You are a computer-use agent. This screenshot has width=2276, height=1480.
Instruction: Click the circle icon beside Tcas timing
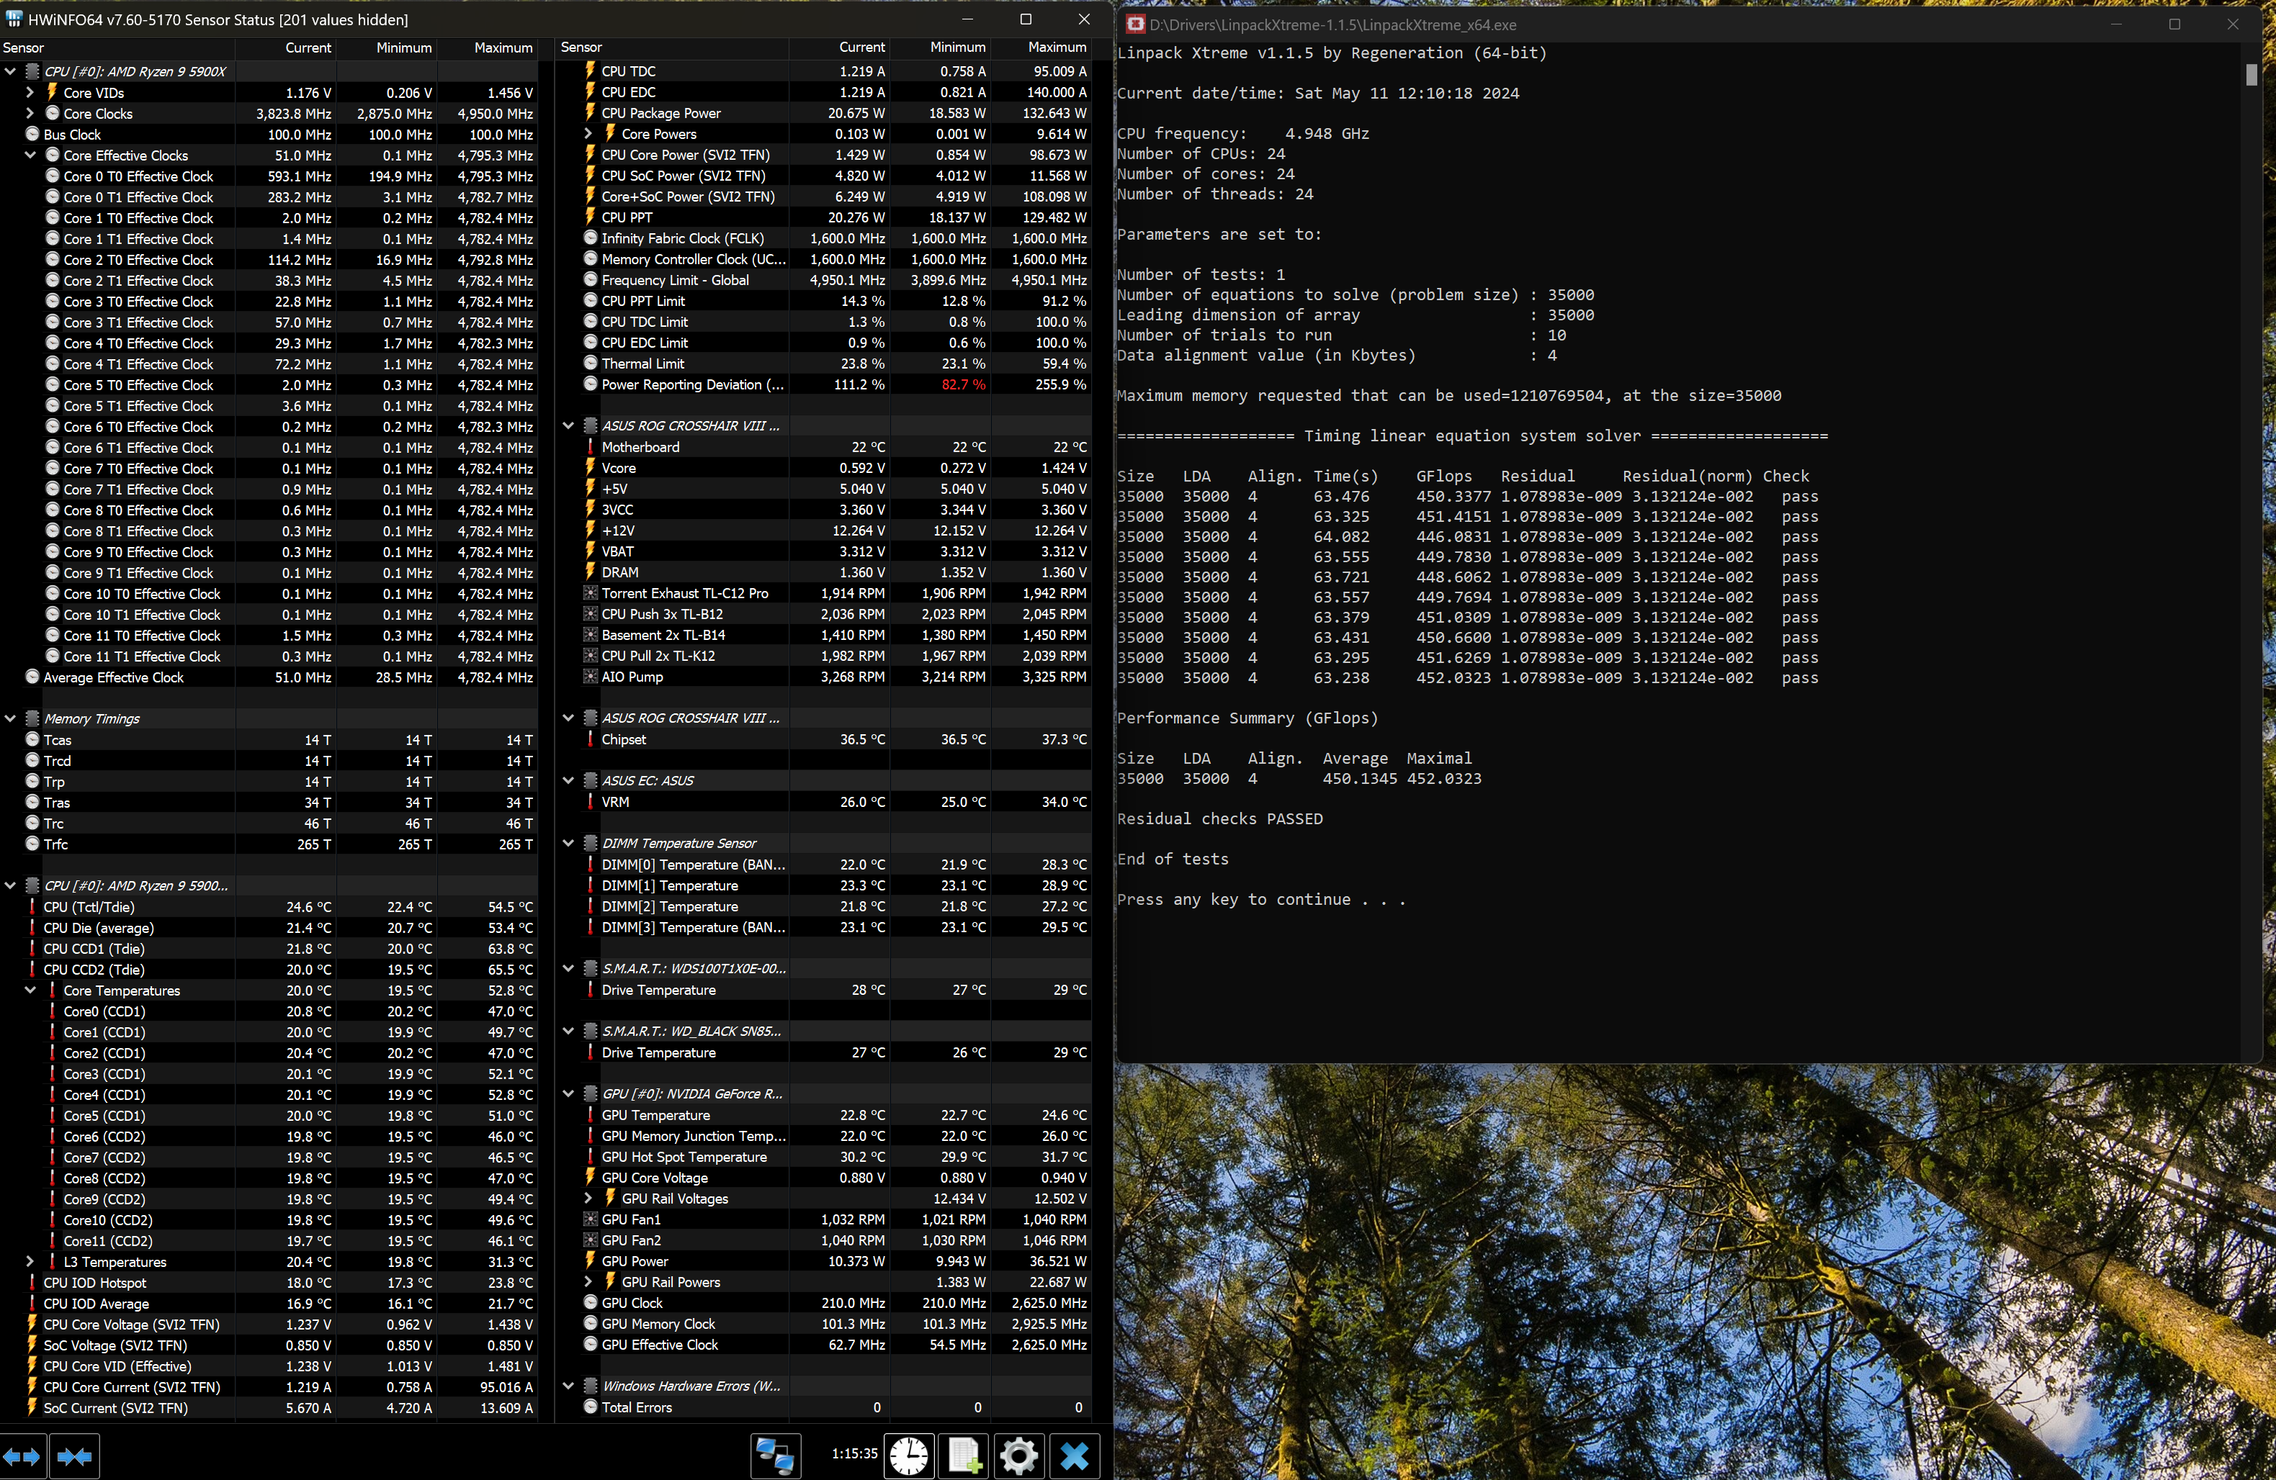[32, 739]
